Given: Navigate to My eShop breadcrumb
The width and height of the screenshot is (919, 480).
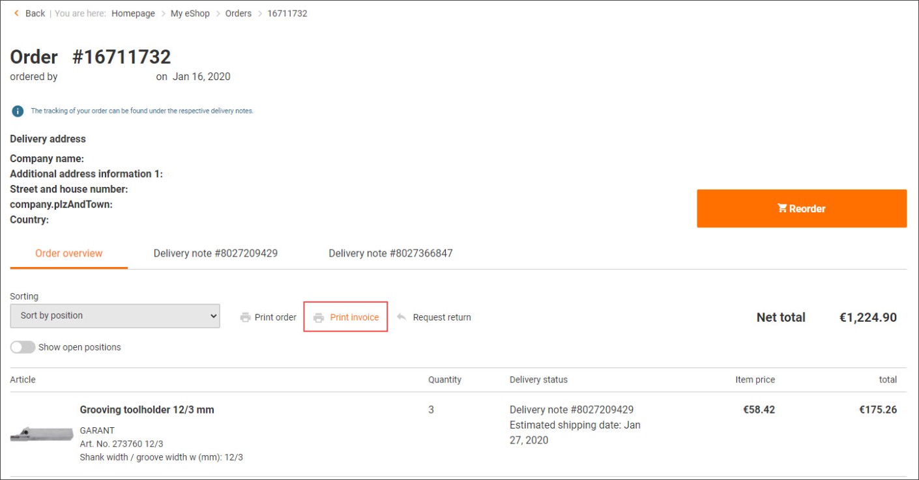Looking at the screenshot, I should 190,13.
